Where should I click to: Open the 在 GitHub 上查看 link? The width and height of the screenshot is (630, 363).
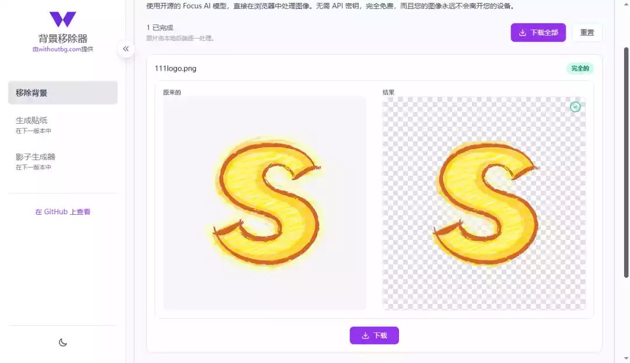[62, 211]
